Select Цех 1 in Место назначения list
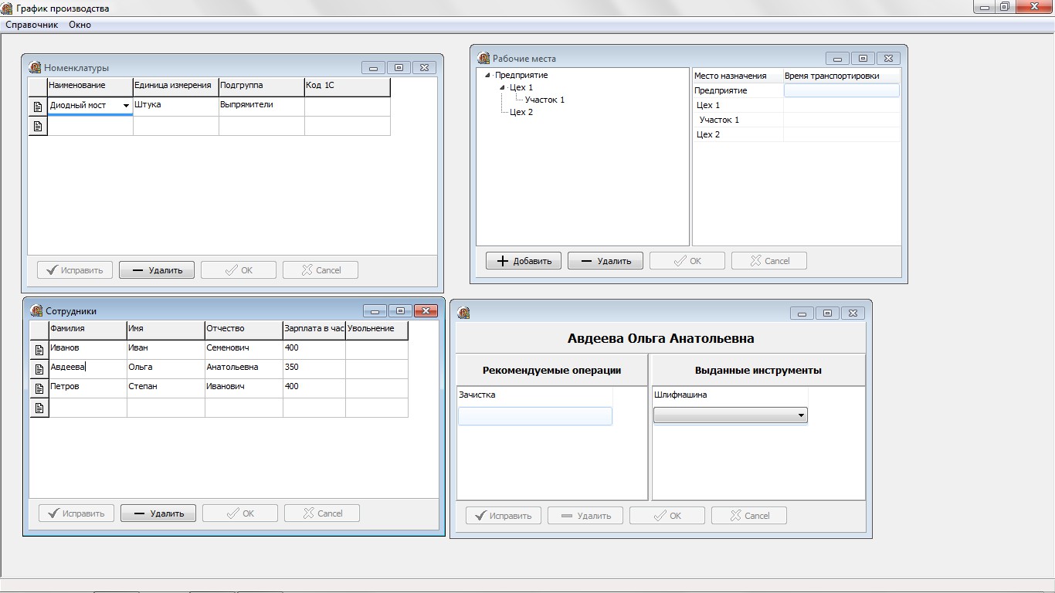 [x=738, y=105]
